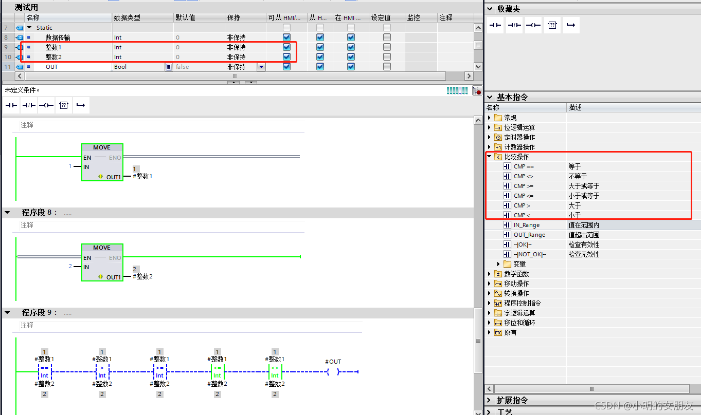This screenshot has width=701, height=415.
Task: Toggle 设定值 checkbox for 数据传输
Action: click(387, 37)
